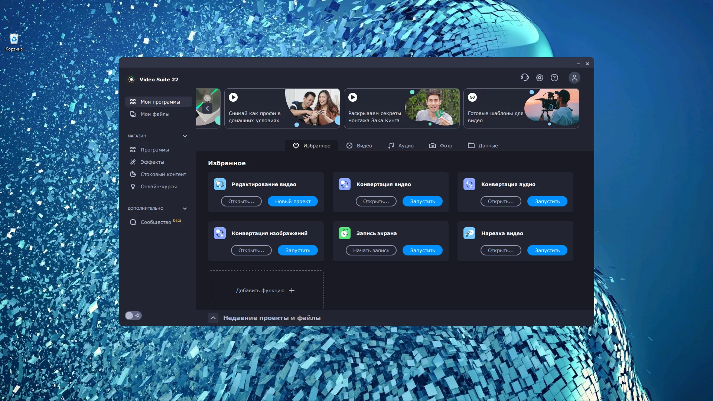The width and height of the screenshot is (713, 401).
Task: Open the user account avatar
Action: click(574, 78)
